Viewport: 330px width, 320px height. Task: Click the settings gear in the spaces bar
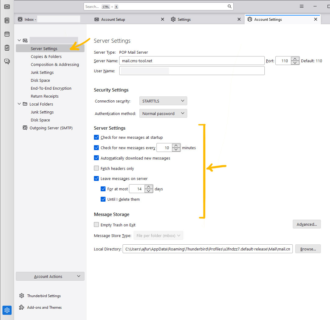click(7, 310)
